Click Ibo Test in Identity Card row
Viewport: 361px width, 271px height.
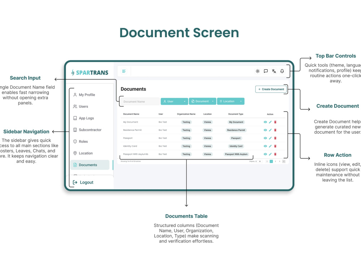163,146
